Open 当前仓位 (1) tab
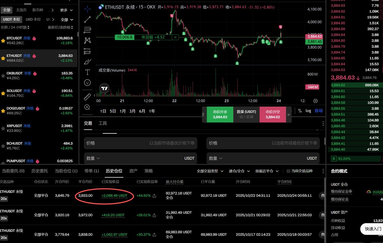Image resolution: width=383 pixels, height=243 pixels. 66,171
